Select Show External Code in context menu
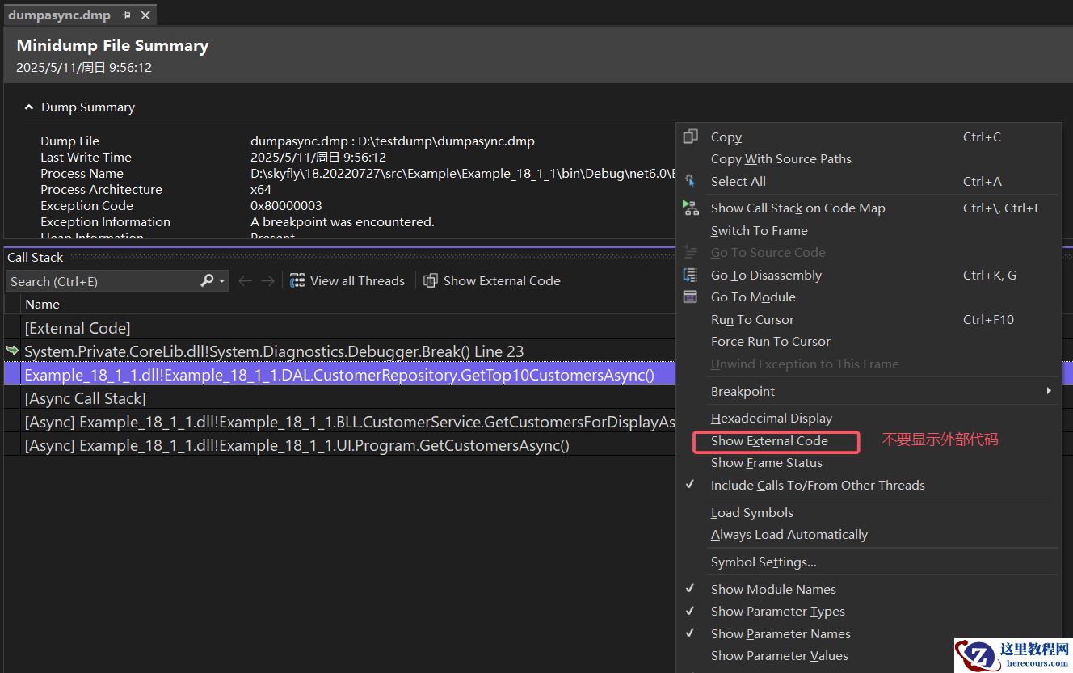The image size is (1073, 673). [x=769, y=441]
